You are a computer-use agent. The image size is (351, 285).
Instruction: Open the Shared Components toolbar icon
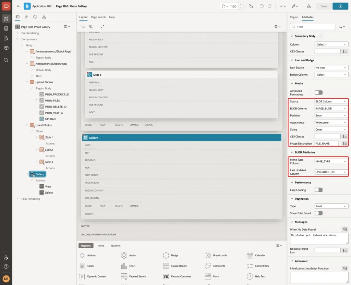pos(308,6)
